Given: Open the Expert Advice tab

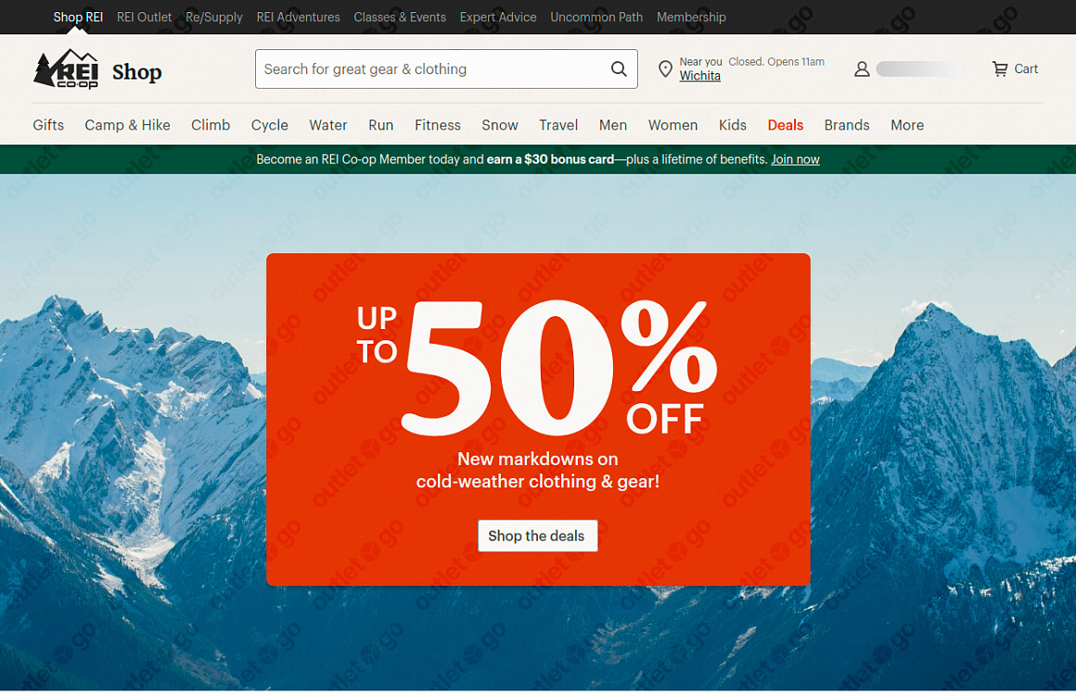Looking at the screenshot, I should 498,17.
